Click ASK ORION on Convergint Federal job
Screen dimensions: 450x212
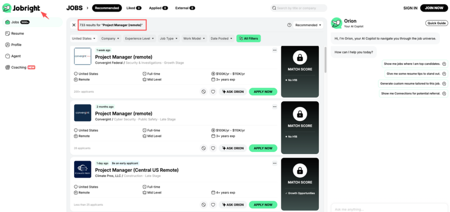click(233, 92)
